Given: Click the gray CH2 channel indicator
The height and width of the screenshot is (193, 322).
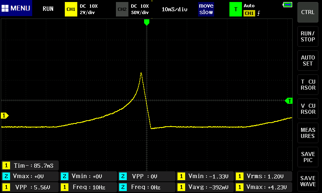Looking at the screenshot, I should click(x=122, y=9).
